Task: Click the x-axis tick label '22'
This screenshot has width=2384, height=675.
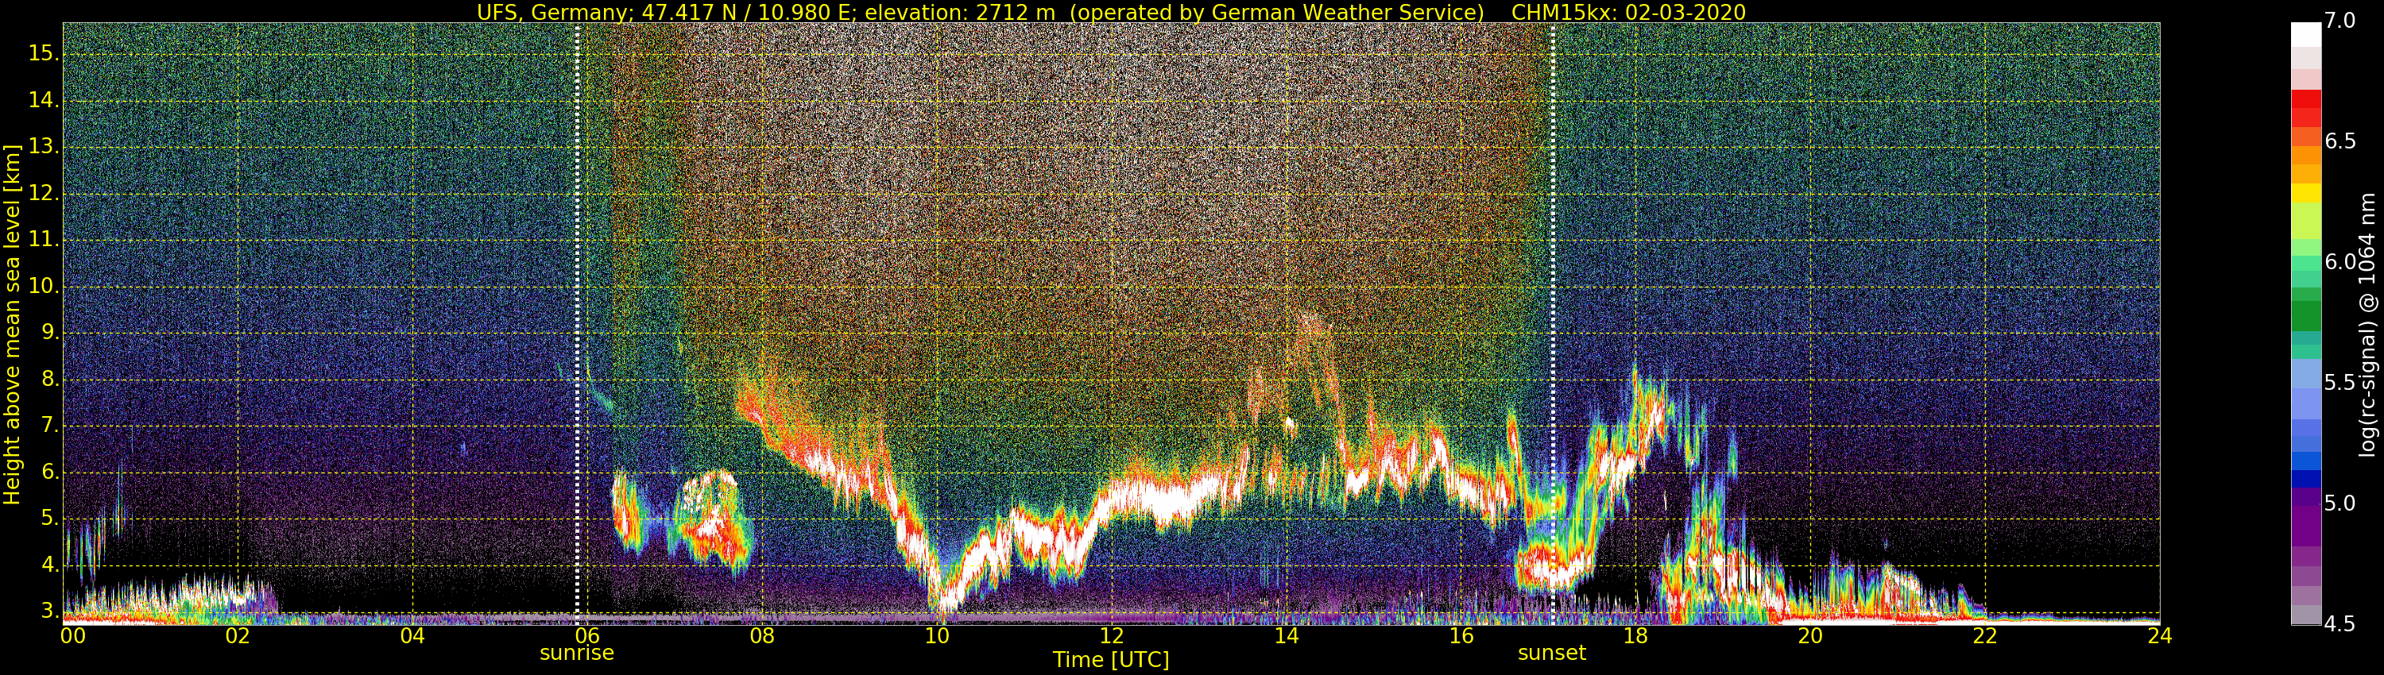Action: tap(1984, 635)
